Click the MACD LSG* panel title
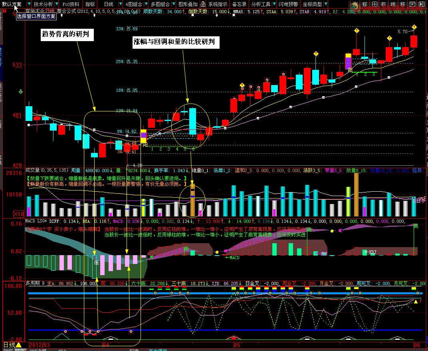This screenshot has height=351, width=428. point(36,221)
